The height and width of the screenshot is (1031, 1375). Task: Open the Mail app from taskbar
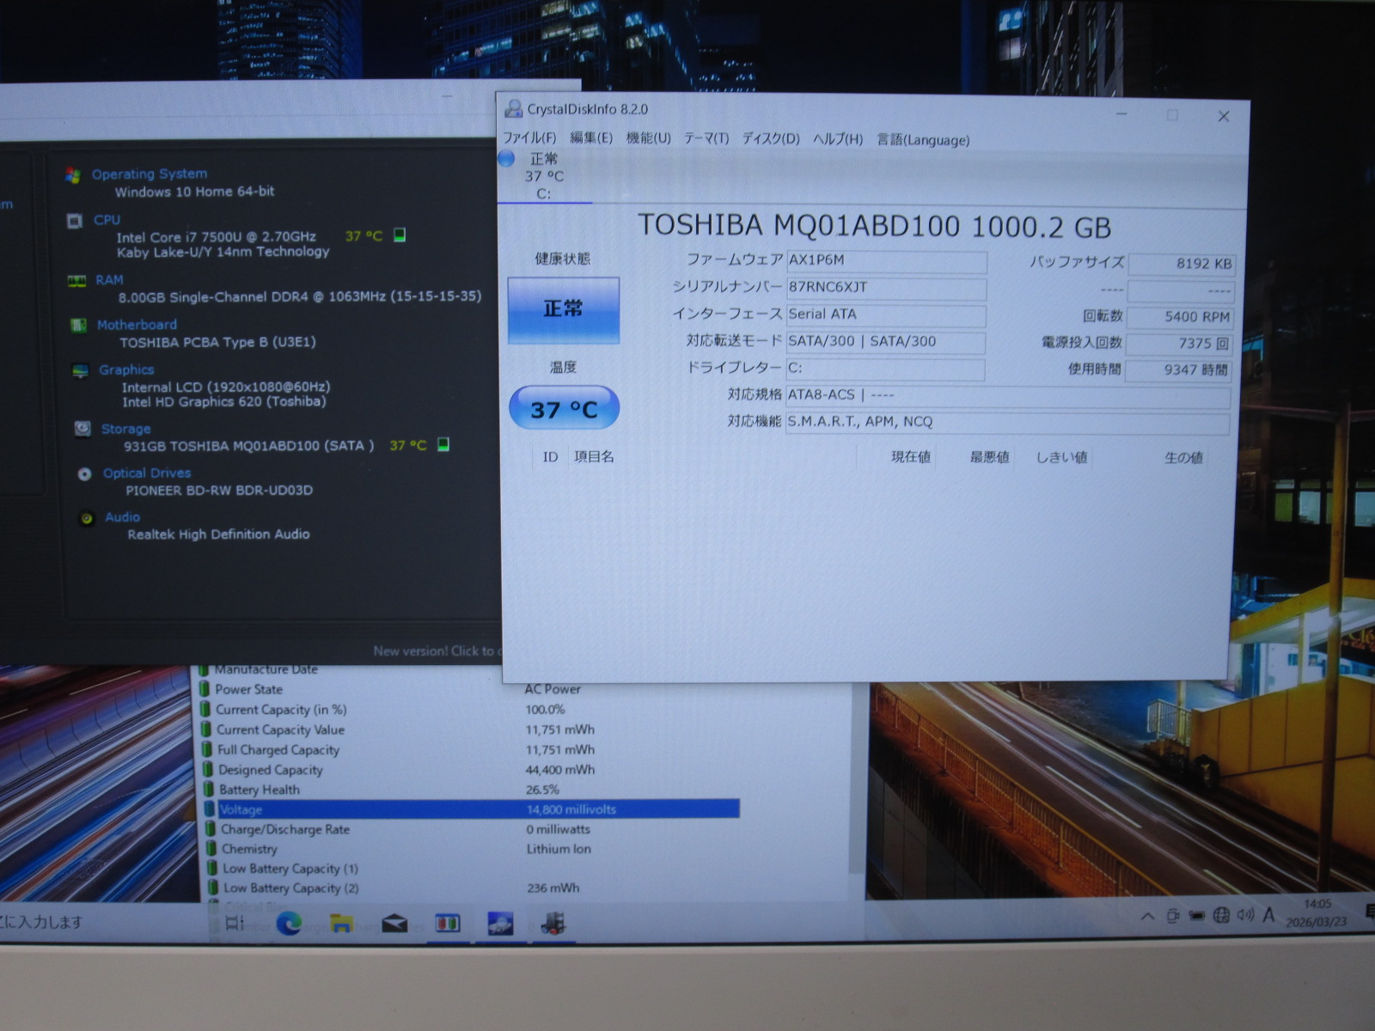click(394, 924)
